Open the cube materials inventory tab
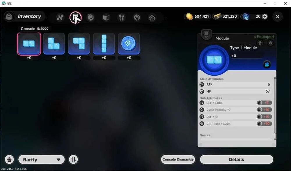Screen dimensions: 291x171 [106, 17]
